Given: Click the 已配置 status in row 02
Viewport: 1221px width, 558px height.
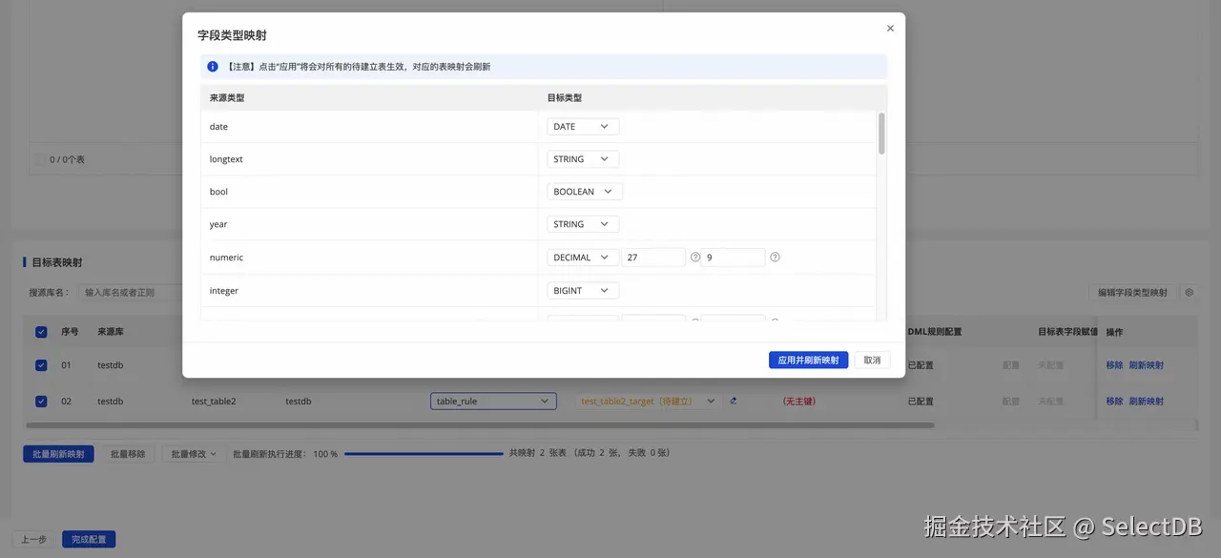Looking at the screenshot, I should 921,402.
